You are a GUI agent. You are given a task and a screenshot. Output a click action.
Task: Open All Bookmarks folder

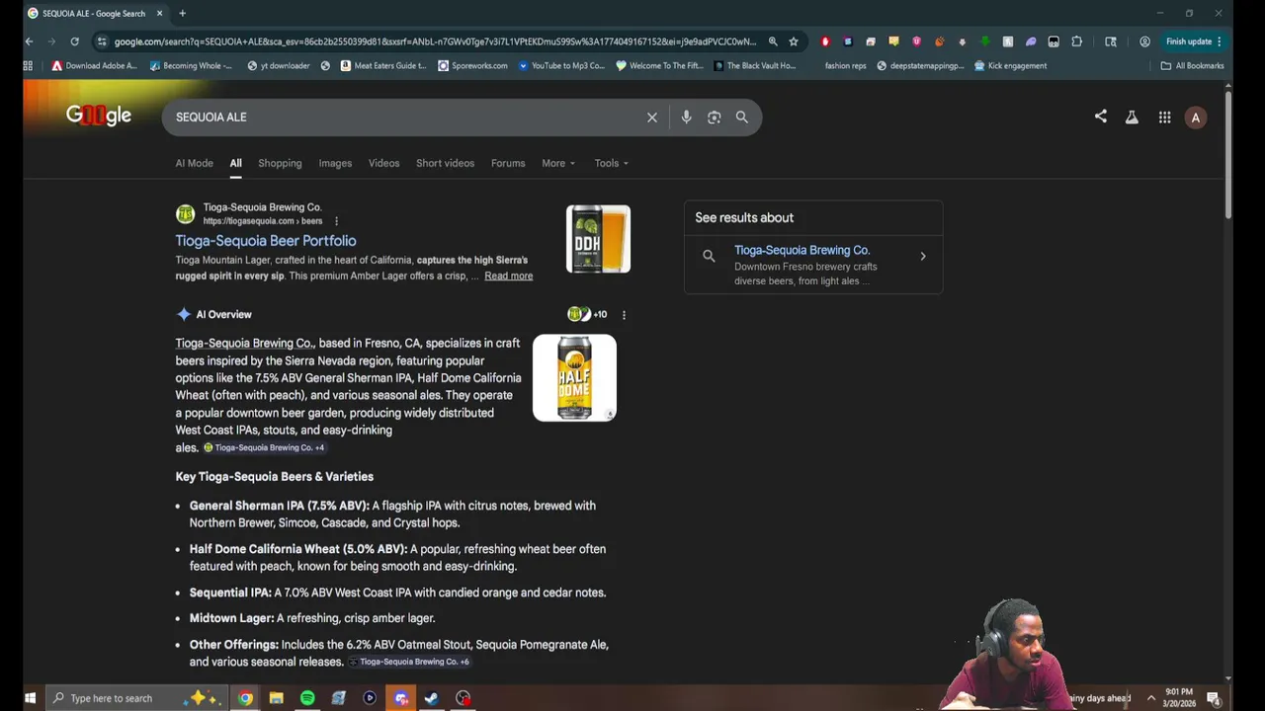pyautogui.click(x=1192, y=66)
